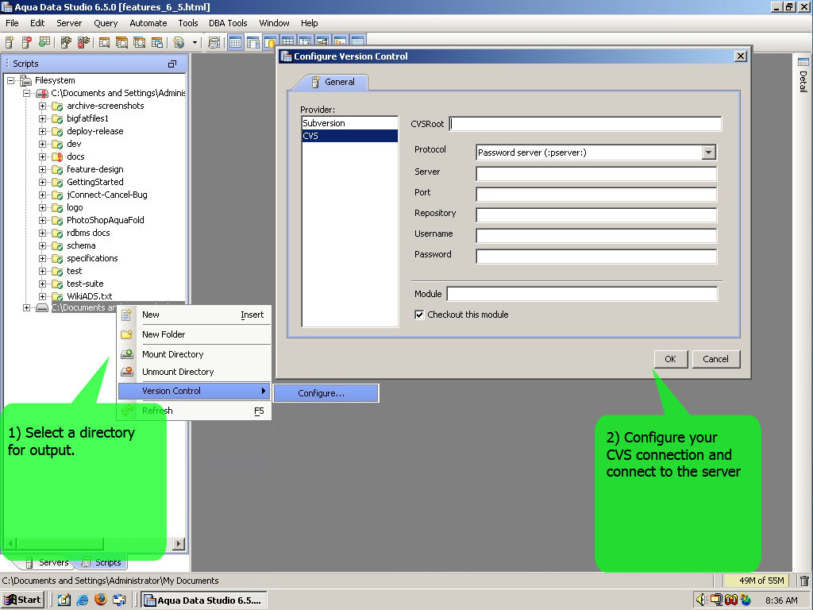Click the Module input field
813x610 pixels.
point(582,294)
